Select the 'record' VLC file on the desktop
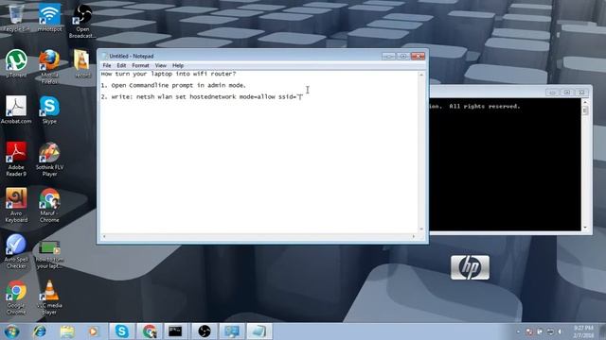This screenshot has width=606, height=340. 82,64
